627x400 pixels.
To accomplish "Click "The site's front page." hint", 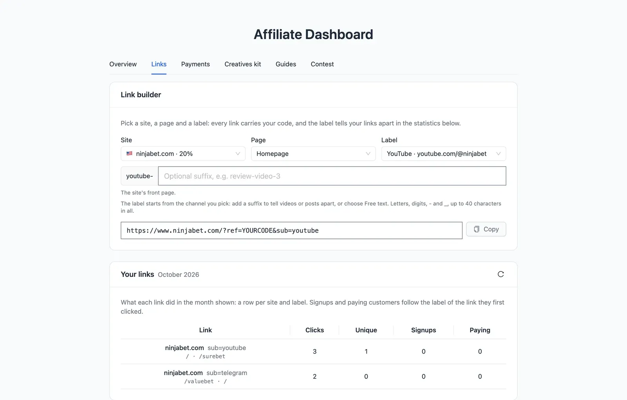I will [148, 193].
